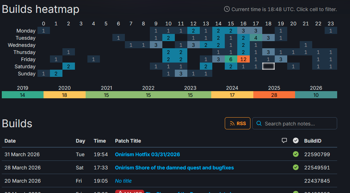The width and height of the screenshot is (350, 193).
Task: Click the Sunday row label
Action: point(26,74)
